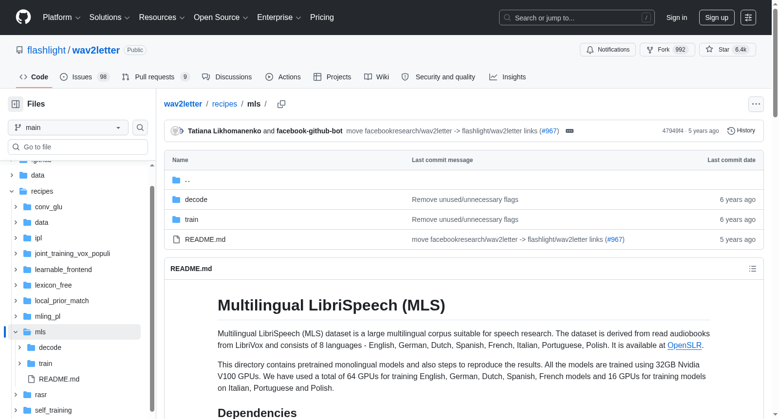Open #967 in the README.md commit message

pos(615,239)
